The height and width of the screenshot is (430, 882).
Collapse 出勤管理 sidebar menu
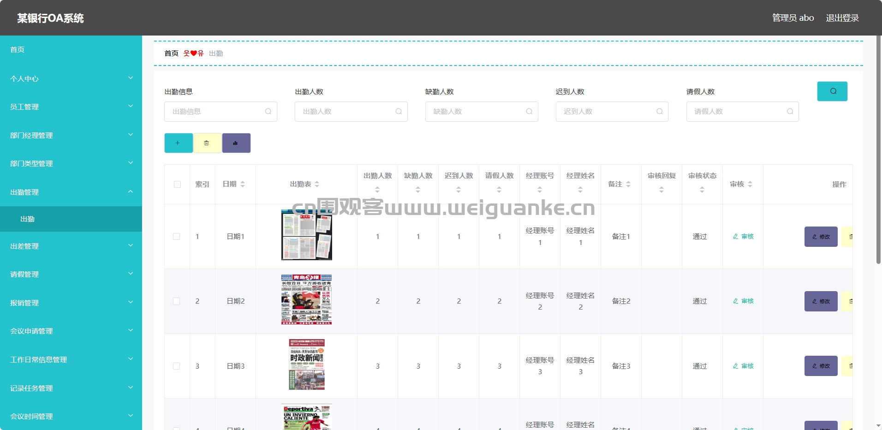[x=71, y=192]
